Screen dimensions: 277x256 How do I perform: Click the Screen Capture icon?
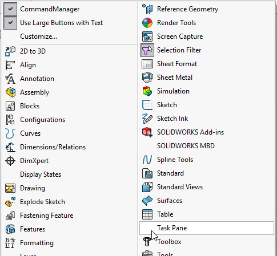pyautogui.click(x=147, y=36)
